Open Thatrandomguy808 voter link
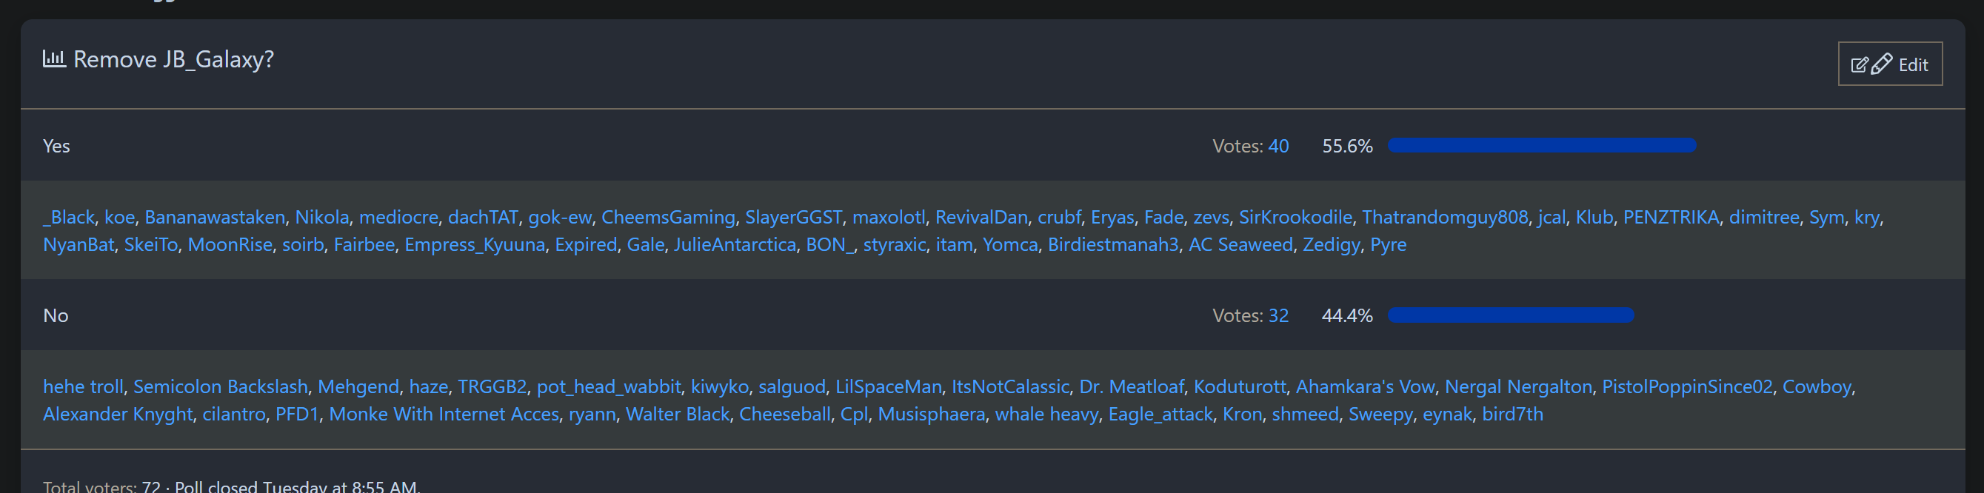Viewport: 1984px width, 493px height. [1444, 217]
